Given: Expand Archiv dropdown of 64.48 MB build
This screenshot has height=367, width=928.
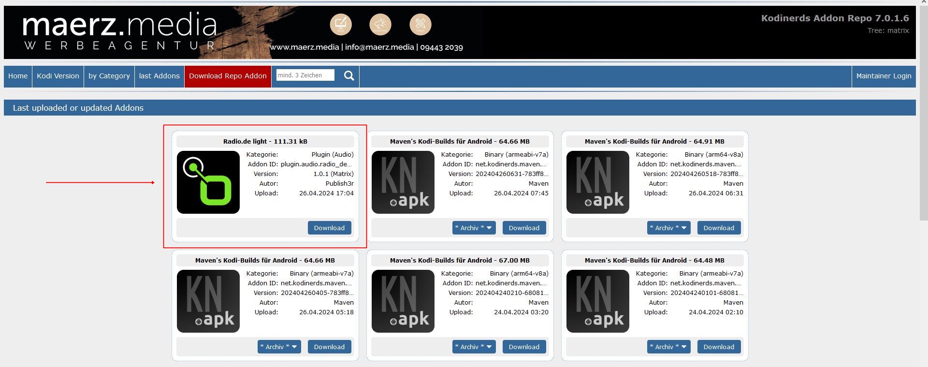Looking at the screenshot, I should pyautogui.click(x=668, y=347).
